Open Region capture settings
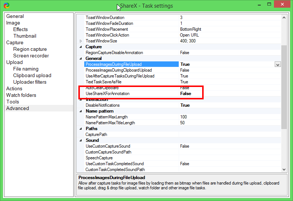This screenshot has width=293, height=201. (30, 49)
